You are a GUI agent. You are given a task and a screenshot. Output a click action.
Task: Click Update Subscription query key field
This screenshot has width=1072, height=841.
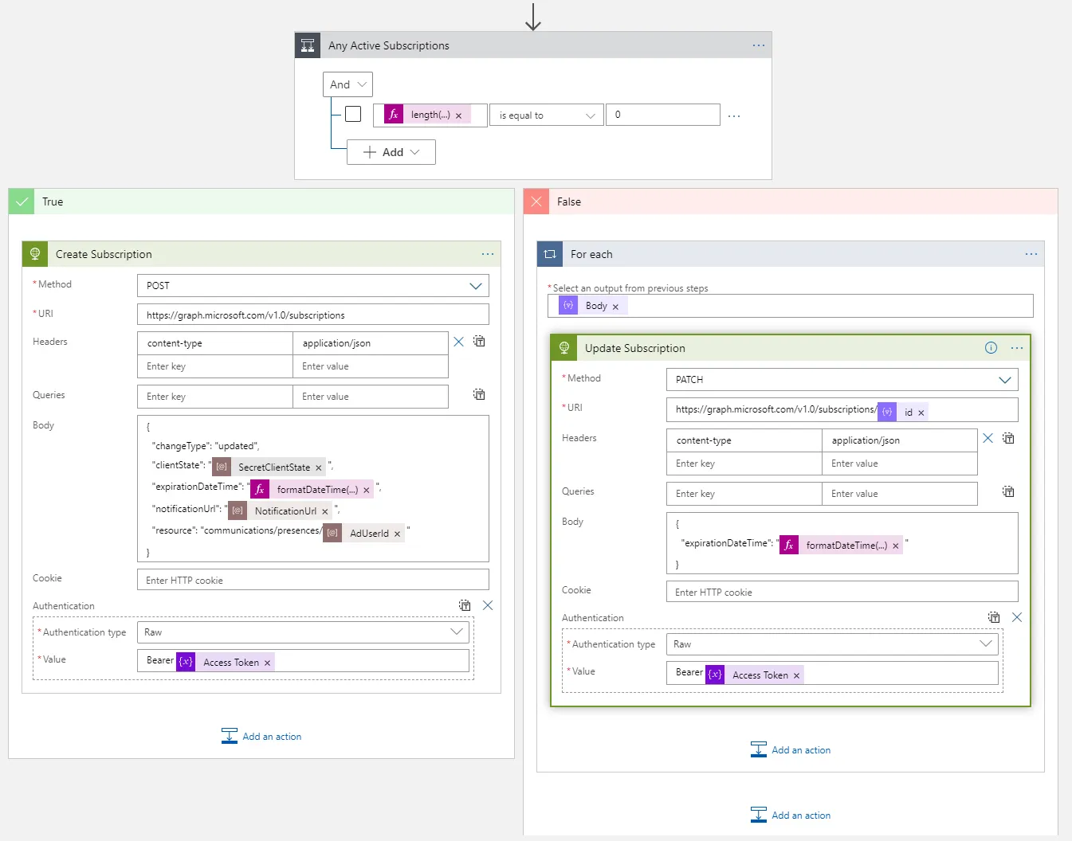[x=744, y=494]
